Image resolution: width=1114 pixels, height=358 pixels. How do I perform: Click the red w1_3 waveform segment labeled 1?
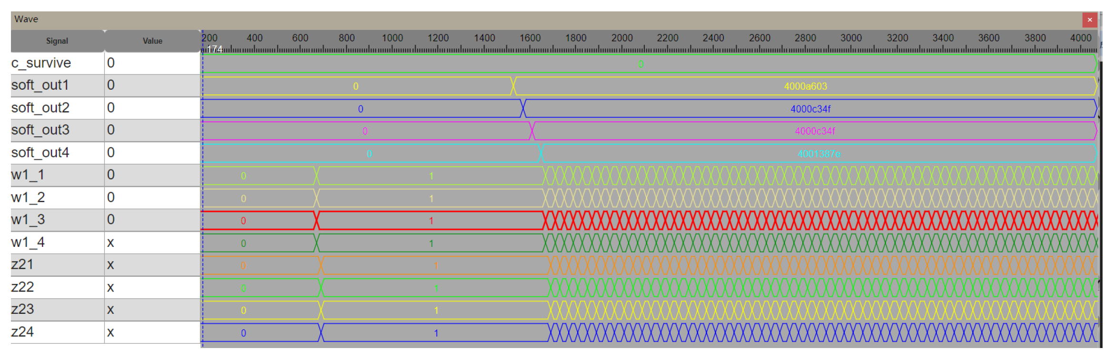coord(431,221)
